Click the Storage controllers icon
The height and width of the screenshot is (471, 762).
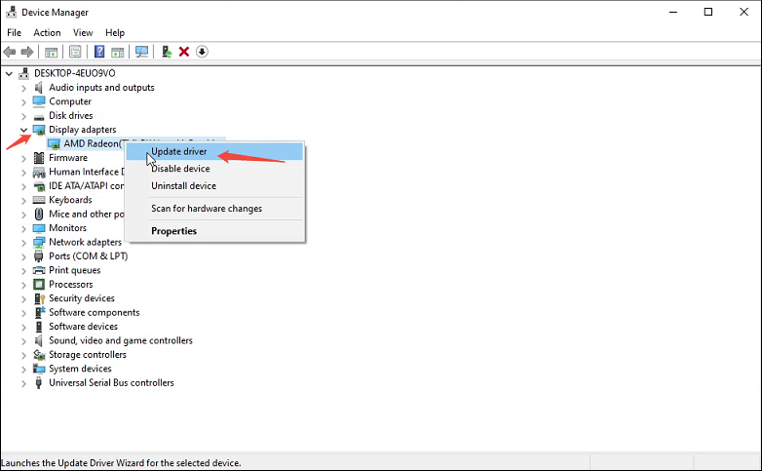point(39,355)
